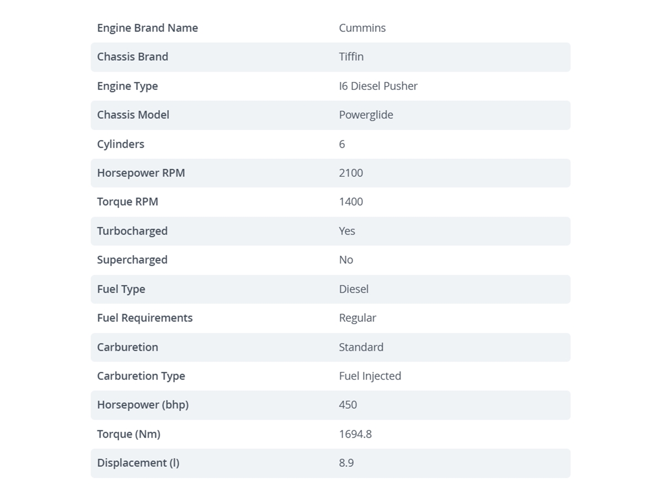Click the Supercharged No value
This screenshot has width=662, height=496.
346,260
